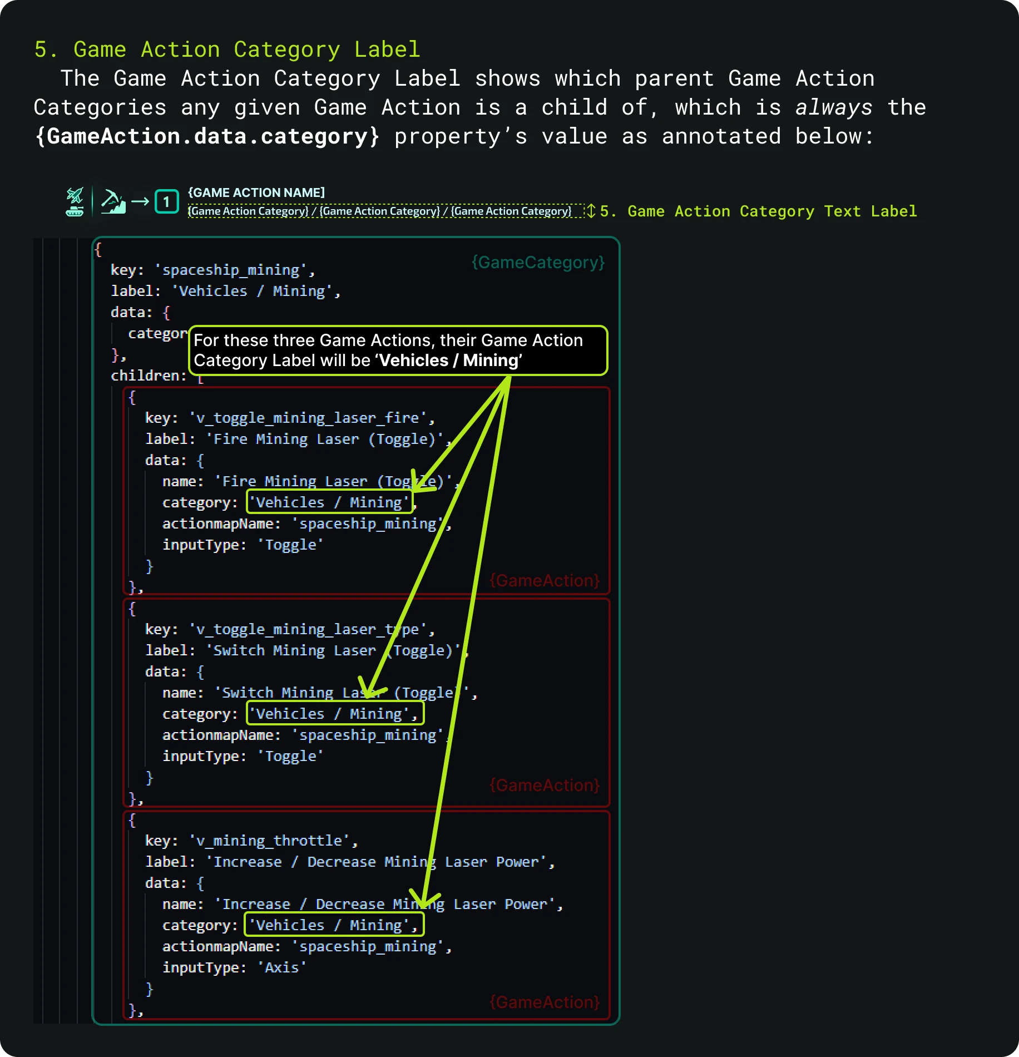Image resolution: width=1019 pixels, height=1057 pixels.
Task: Click the right arrow after the pickaxe icon
Action: [x=140, y=201]
